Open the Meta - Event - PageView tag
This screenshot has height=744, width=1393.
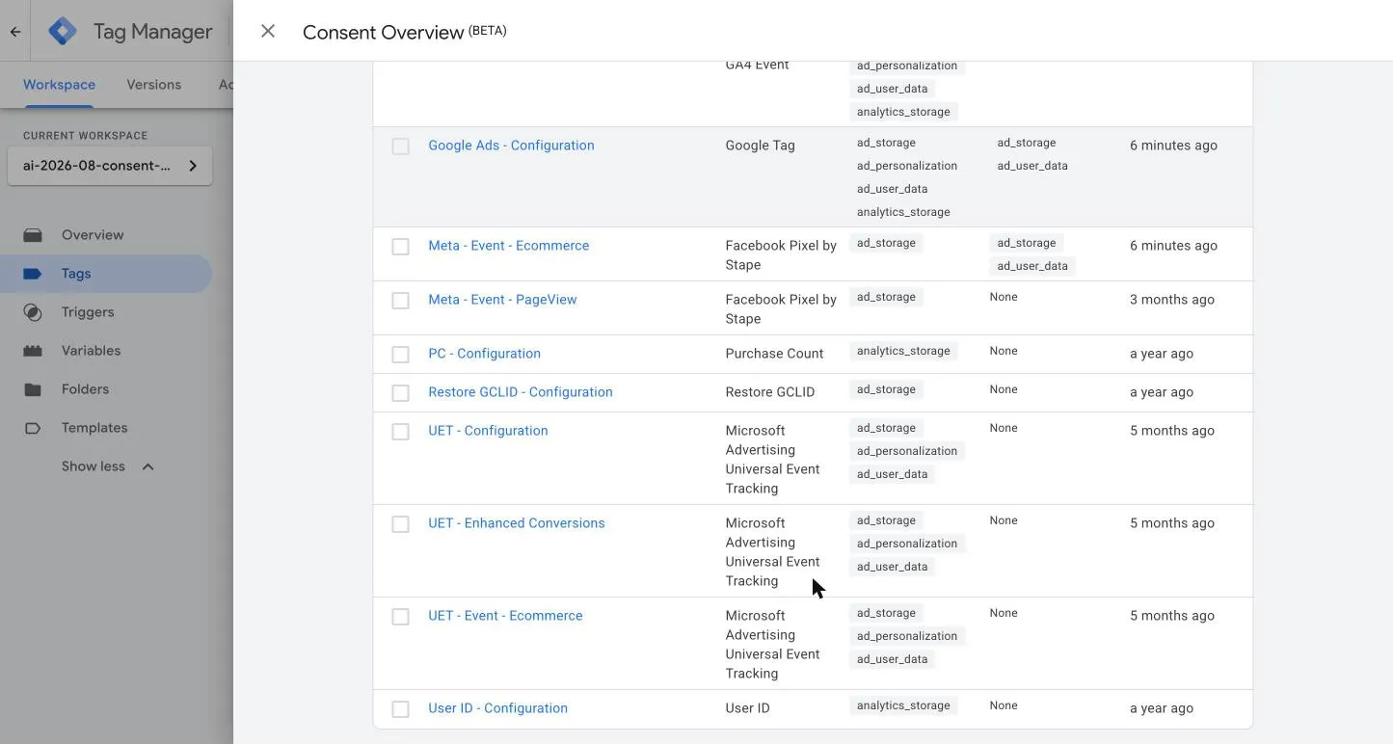click(x=502, y=300)
